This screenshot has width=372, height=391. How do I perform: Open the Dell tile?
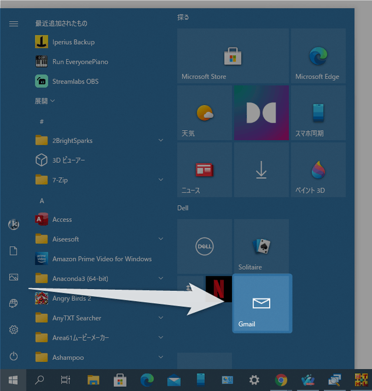click(204, 246)
